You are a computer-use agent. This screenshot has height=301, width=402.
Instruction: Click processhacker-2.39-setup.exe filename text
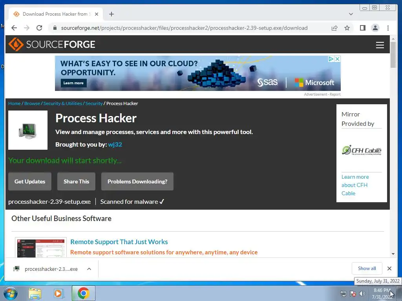(x=49, y=202)
